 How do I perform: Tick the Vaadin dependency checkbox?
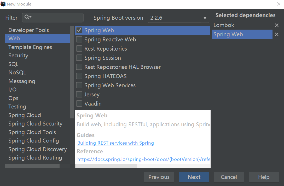79,104
